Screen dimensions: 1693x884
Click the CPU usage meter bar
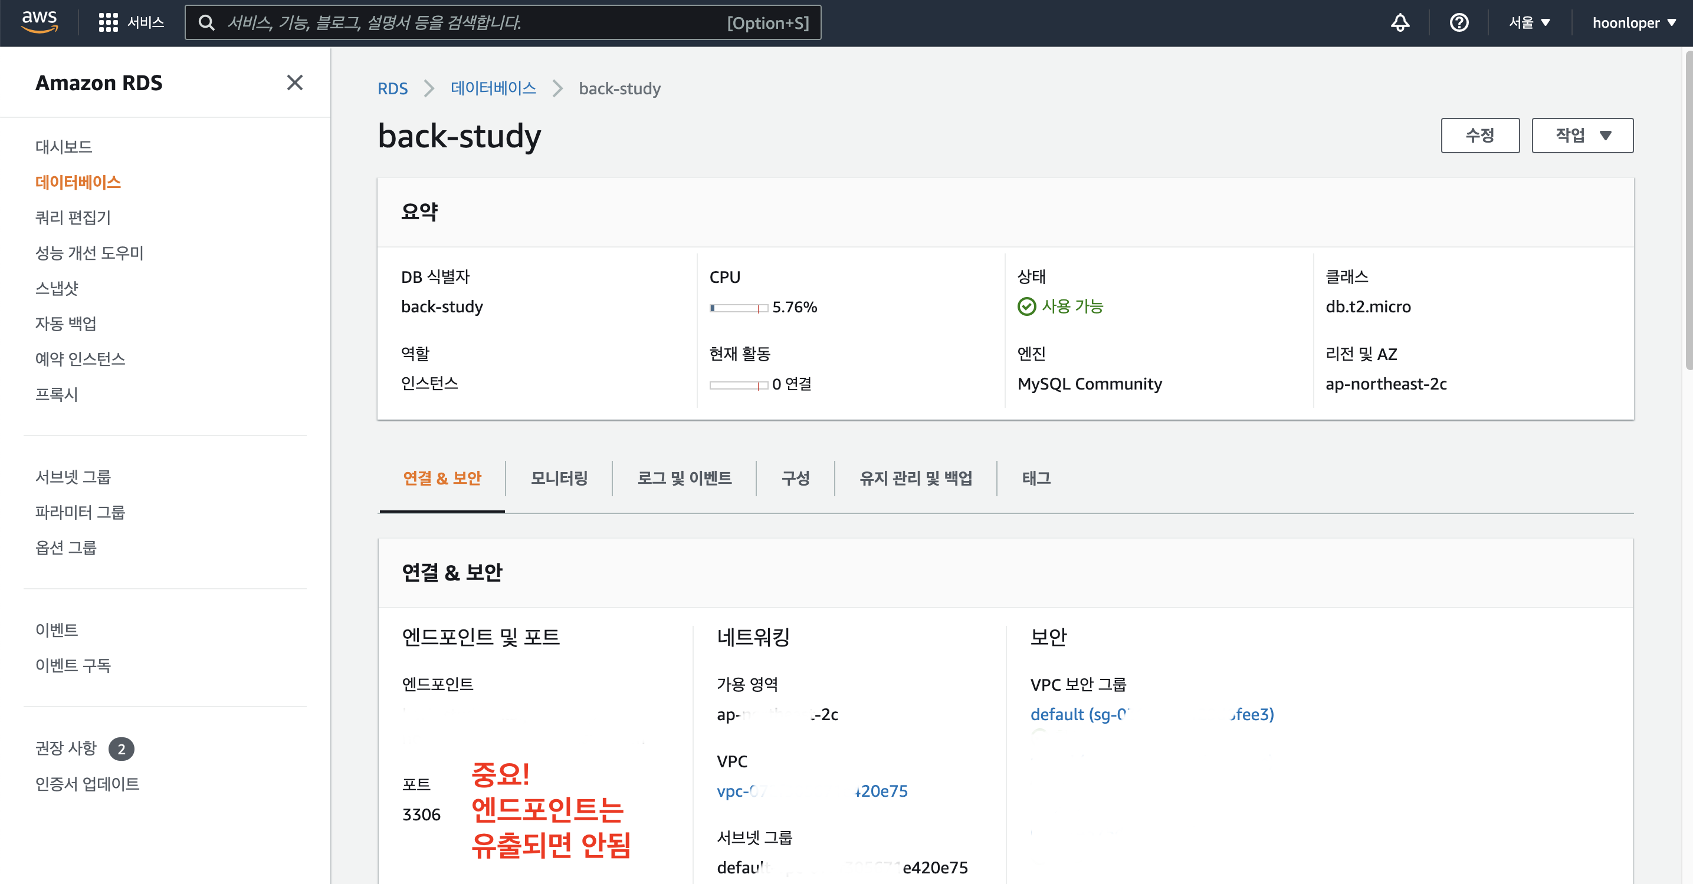coord(738,308)
